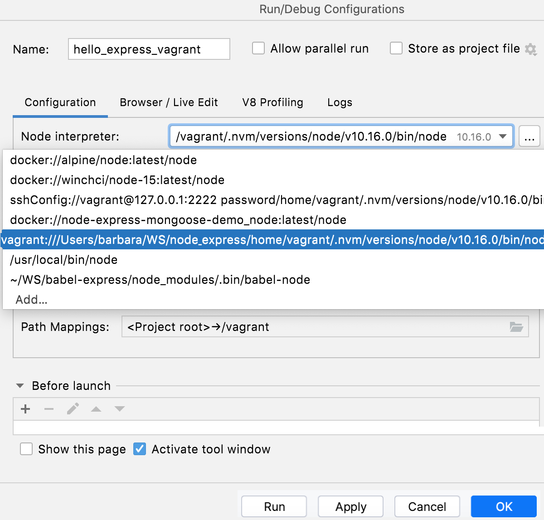Click the Remove before-launch task minus icon
The image size is (544, 520).
(x=49, y=408)
